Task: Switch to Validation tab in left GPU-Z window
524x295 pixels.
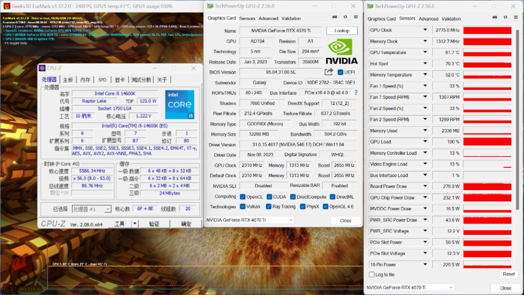Action: [291, 18]
